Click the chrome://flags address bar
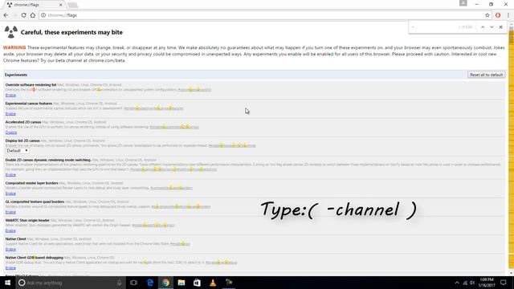The image size is (514, 289). pyautogui.click(x=263, y=15)
